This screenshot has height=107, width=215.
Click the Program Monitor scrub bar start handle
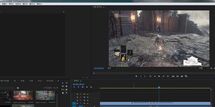pos(94,73)
